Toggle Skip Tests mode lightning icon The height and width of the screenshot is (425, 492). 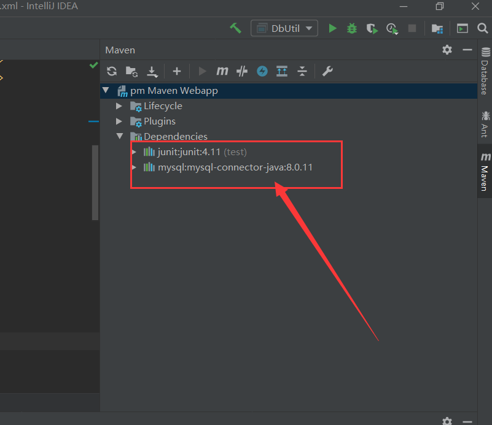point(262,71)
